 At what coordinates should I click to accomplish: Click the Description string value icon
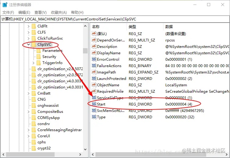pyautogui.click(x=94, y=46)
